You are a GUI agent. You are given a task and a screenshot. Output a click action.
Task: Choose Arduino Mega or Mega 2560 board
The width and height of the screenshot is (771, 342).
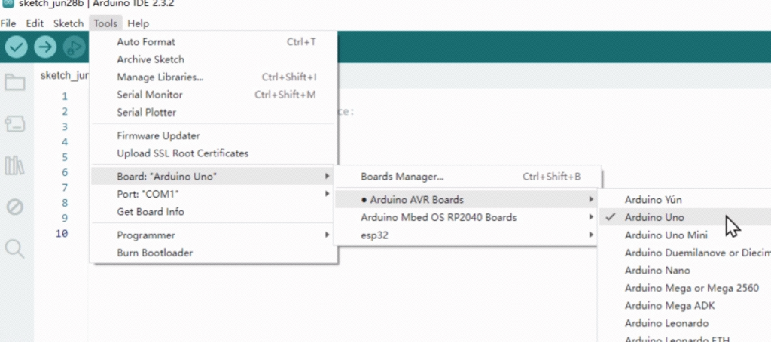click(x=691, y=288)
